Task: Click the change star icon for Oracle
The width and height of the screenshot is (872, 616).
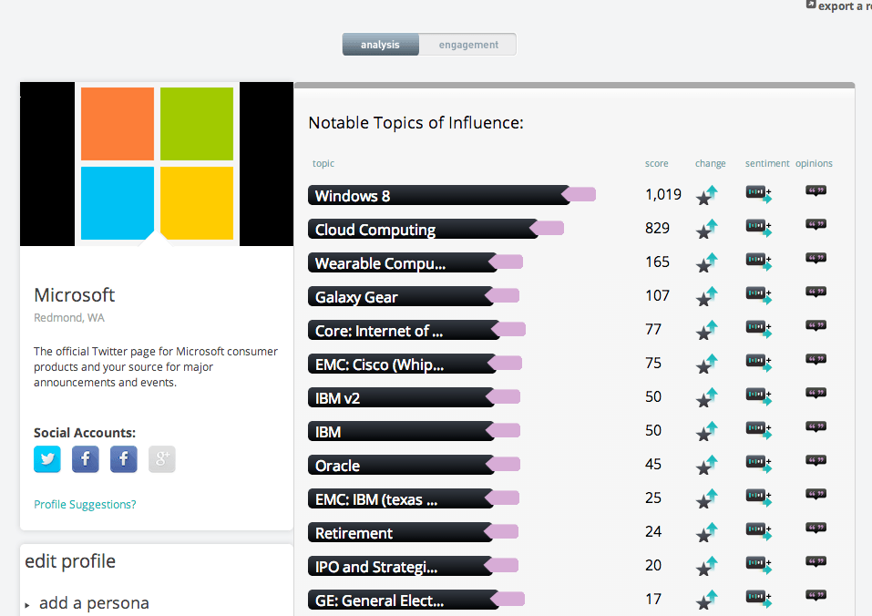Action: (x=707, y=466)
